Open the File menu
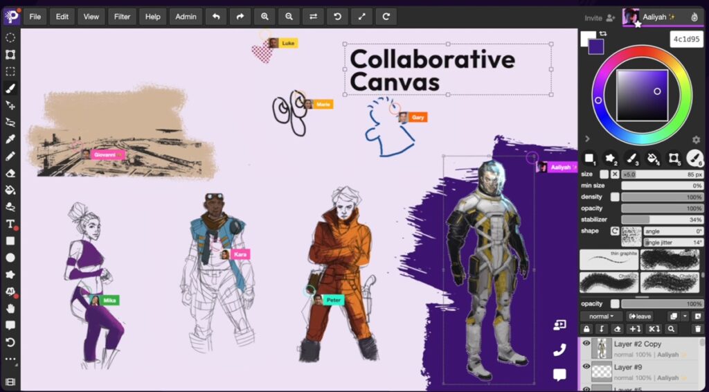Viewport: 709px width, 392px height. [x=35, y=17]
